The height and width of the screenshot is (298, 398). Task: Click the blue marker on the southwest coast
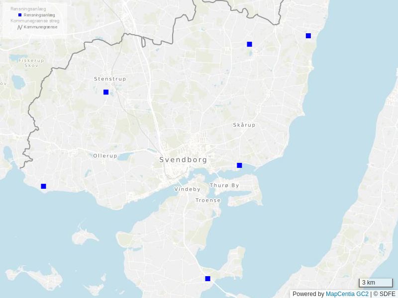43,186
